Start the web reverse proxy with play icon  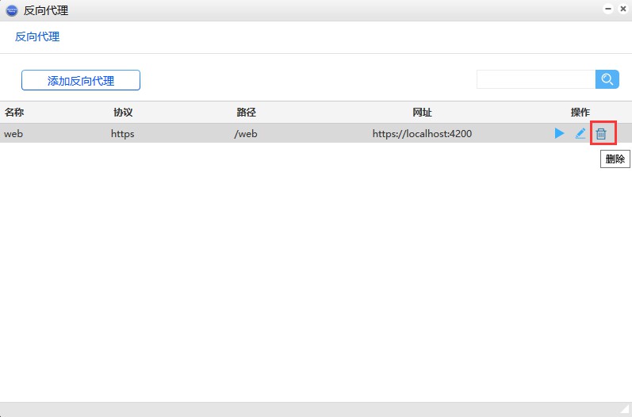(560, 133)
